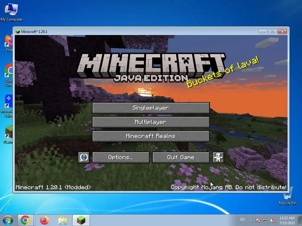Image resolution: width=302 pixels, height=226 pixels.
Task: Open the Windows Start menu
Action: coord(8,220)
